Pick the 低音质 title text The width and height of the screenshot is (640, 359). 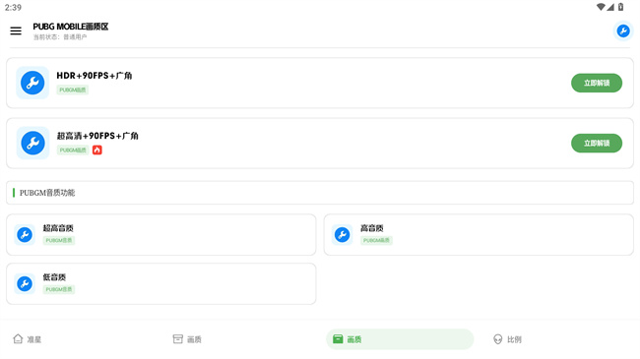point(54,277)
